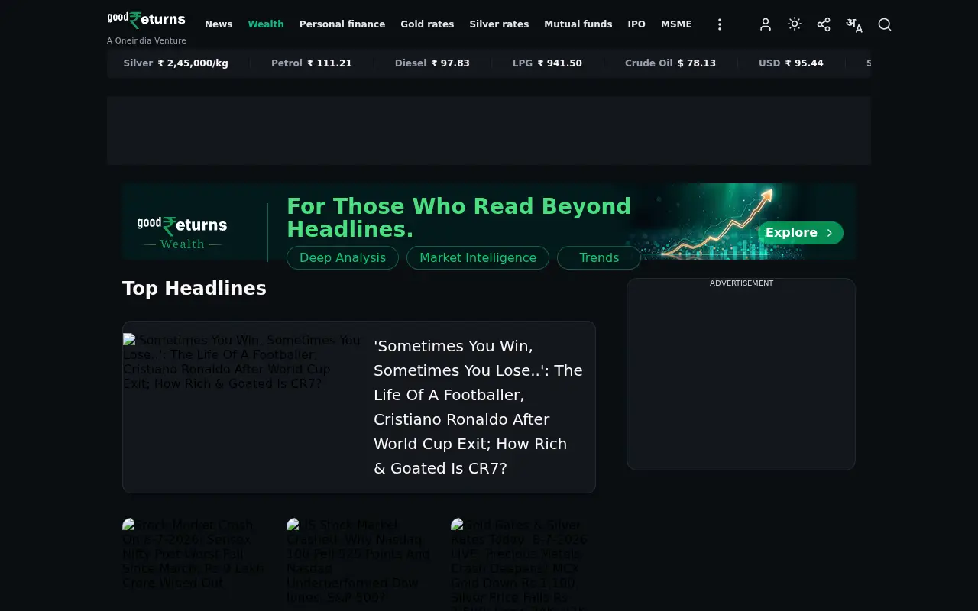The height and width of the screenshot is (611, 978).
Task: Click the USD rate ticker entry
Action: 791,63
